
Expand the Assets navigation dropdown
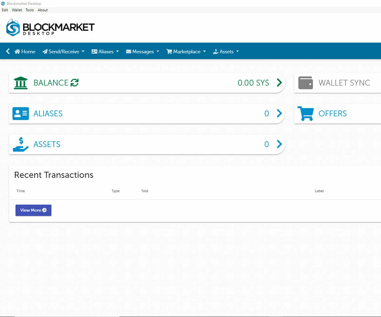point(226,51)
